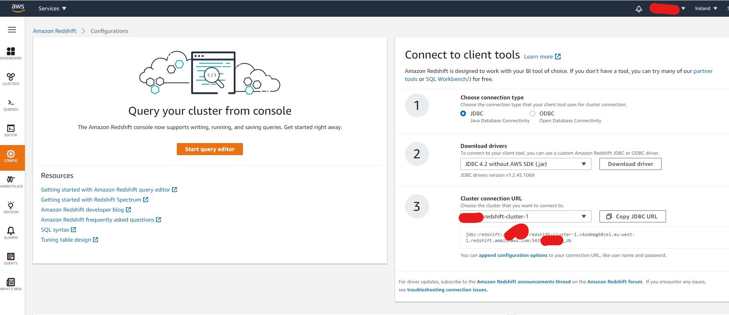This screenshot has height=315, width=729.
Task: Click the JDBC drivers version text
Action: pyautogui.click(x=497, y=175)
